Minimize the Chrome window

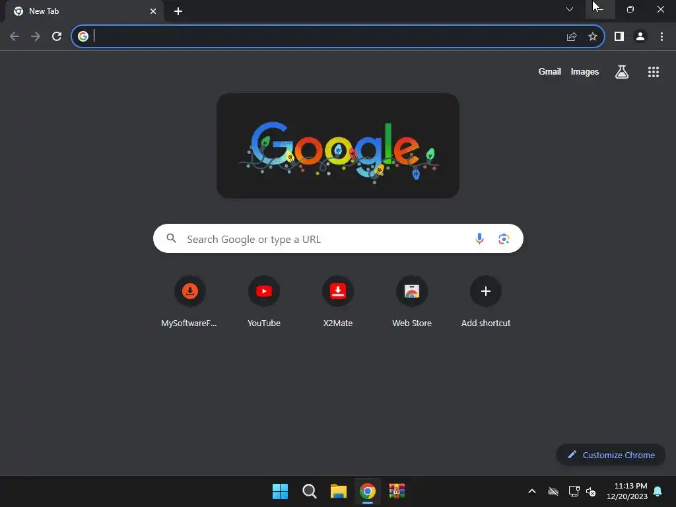tap(600, 9)
